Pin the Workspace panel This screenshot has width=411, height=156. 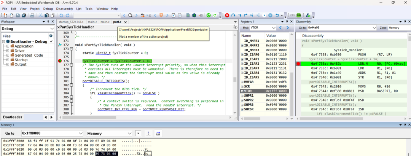pyautogui.click(x=48, y=22)
